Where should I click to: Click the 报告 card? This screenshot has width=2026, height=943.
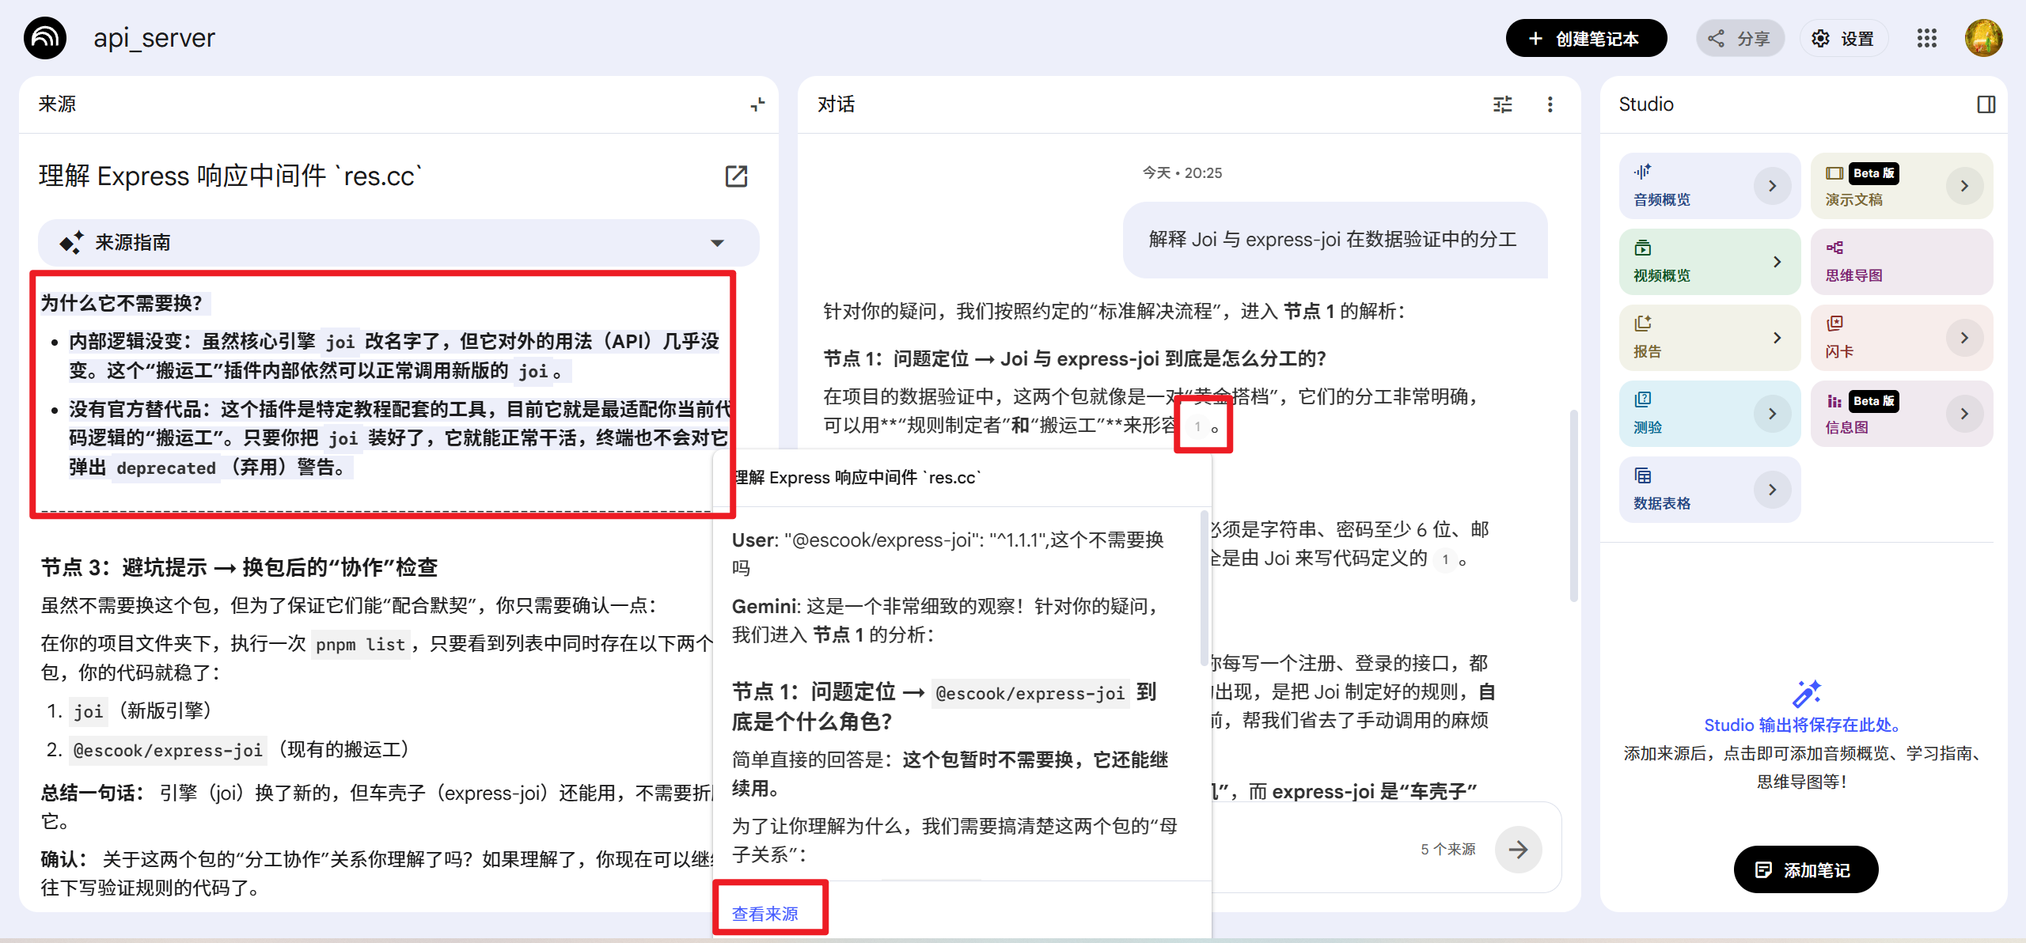[1709, 338]
